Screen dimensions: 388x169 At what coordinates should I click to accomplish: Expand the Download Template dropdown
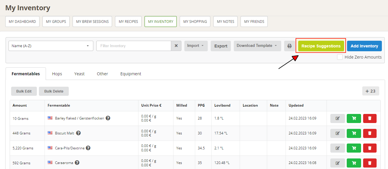(x=257, y=46)
